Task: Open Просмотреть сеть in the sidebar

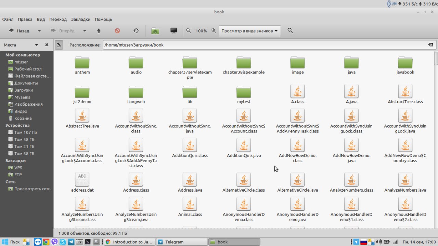Action: [32, 189]
